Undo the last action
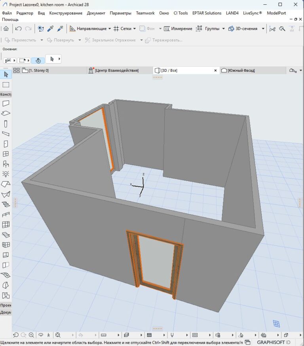The width and height of the screenshot is (304, 346). coord(18,29)
